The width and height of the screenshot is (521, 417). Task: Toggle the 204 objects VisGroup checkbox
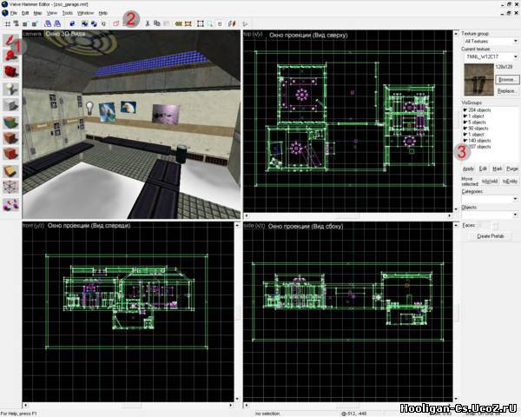(465, 109)
